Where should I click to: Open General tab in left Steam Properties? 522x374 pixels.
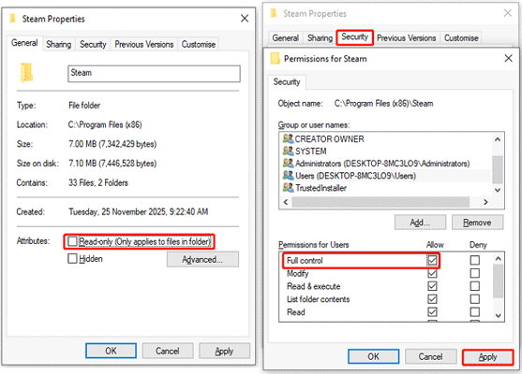(24, 43)
